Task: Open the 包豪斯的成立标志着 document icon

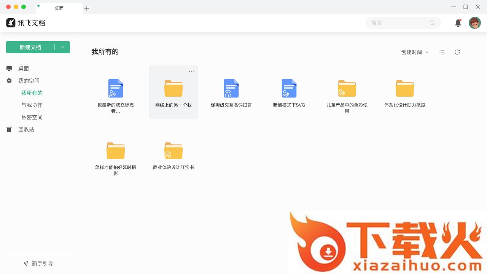Action: click(116, 88)
